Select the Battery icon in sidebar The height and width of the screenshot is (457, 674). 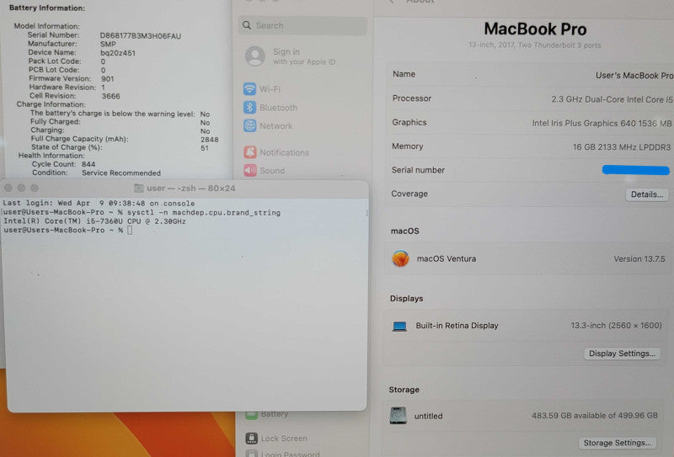click(x=251, y=414)
